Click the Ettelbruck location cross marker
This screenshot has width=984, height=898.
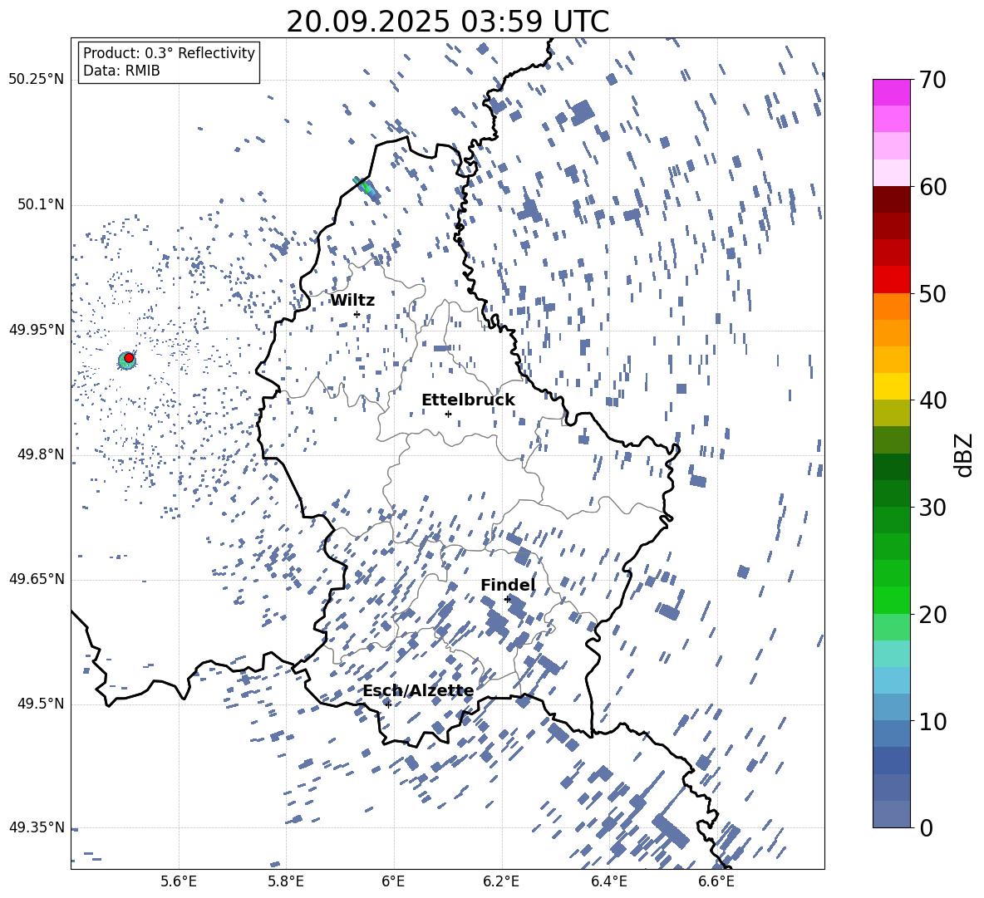pyautogui.click(x=448, y=414)
